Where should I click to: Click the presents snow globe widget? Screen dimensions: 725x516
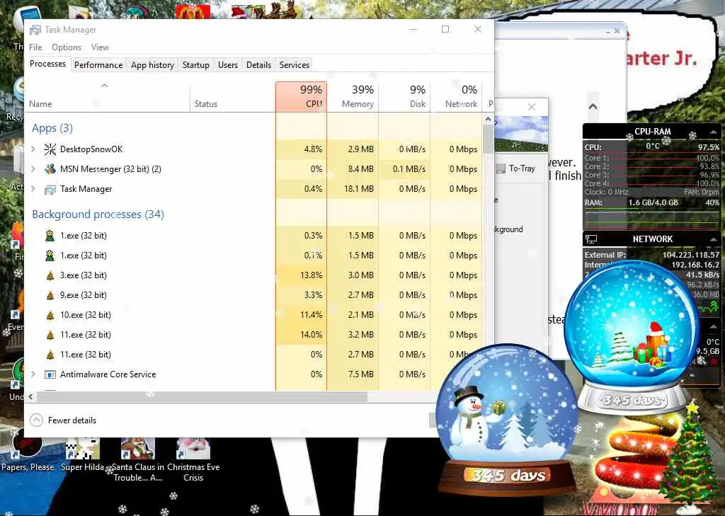[x=632, y=338]
